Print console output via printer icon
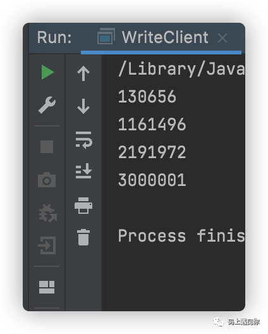 83,206
